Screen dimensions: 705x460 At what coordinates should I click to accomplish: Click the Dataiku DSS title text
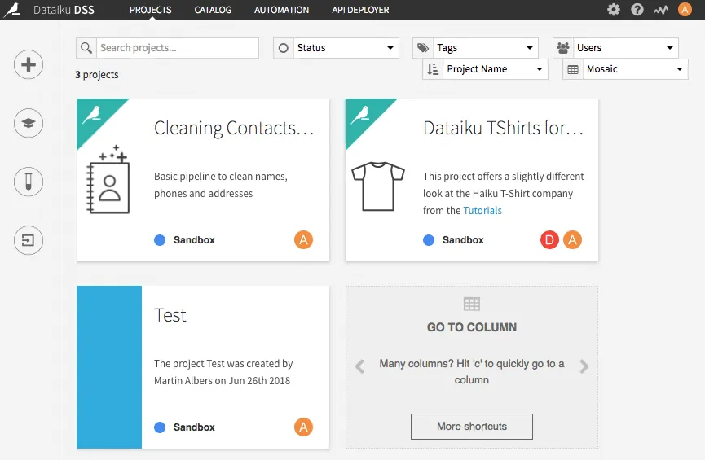coord(64,10)
